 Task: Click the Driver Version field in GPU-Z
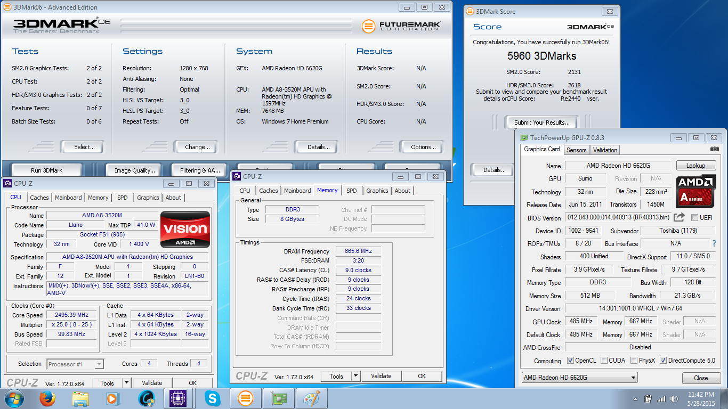click(x=641, y=308)
